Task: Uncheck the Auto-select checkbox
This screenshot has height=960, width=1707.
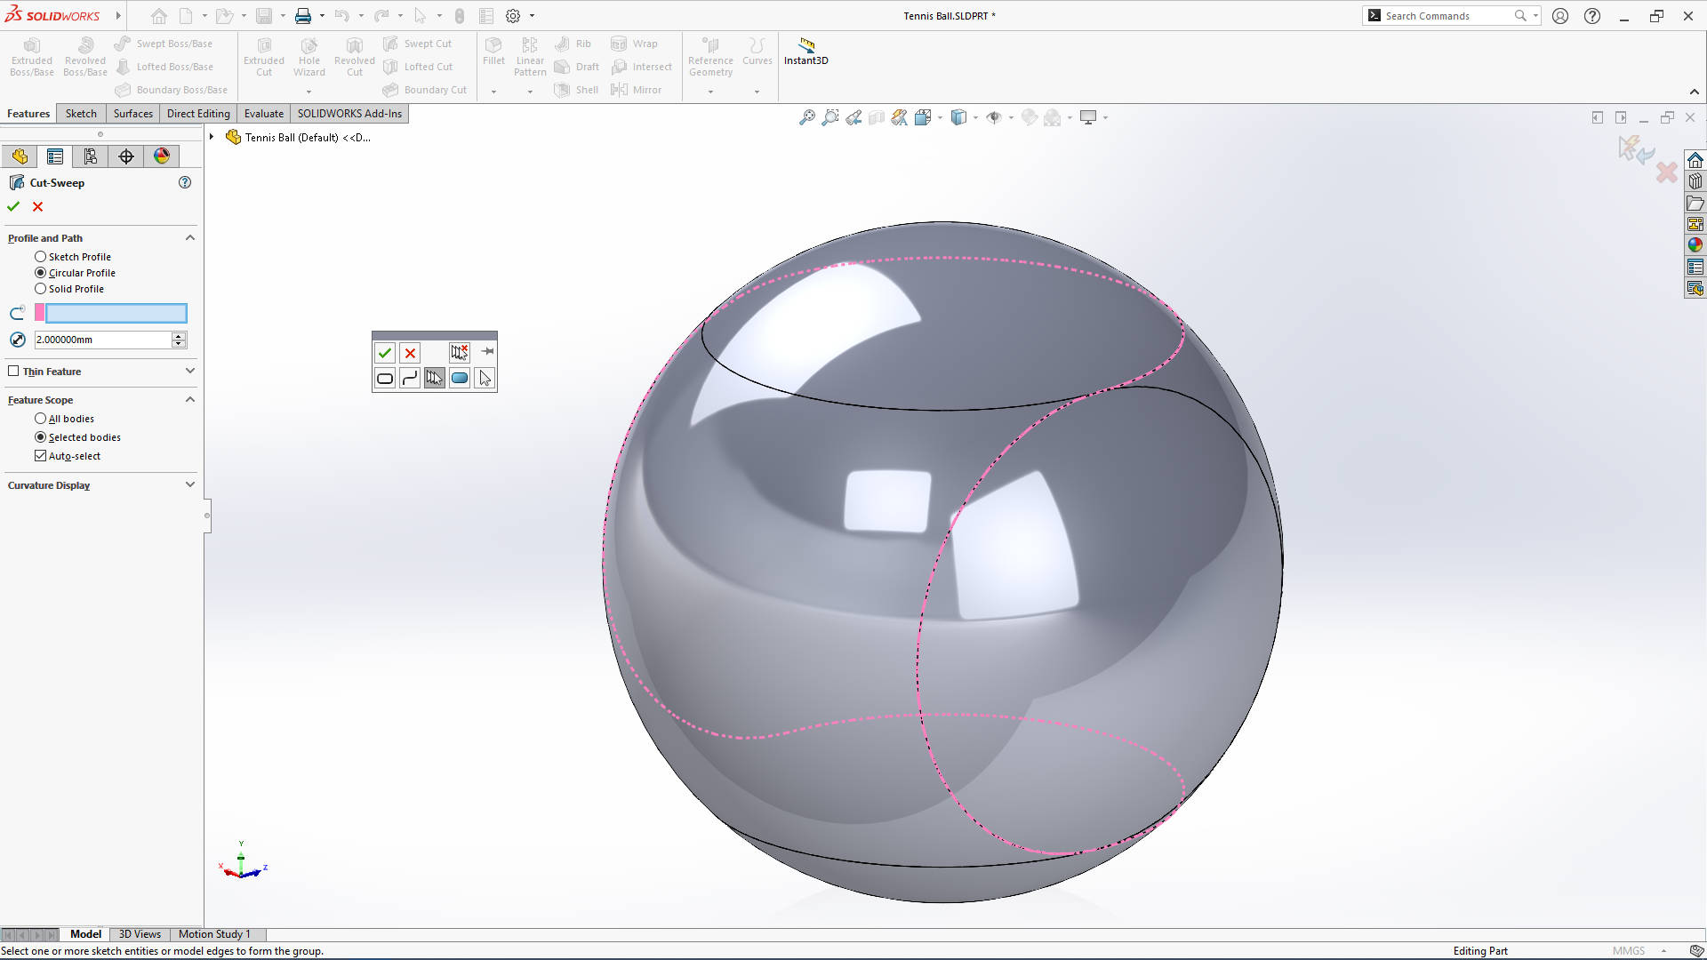Action: tap(40, 455)
